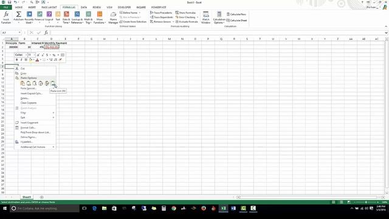
Task: Toggle Bold in the mini toolbar
Action: [16, 60]
